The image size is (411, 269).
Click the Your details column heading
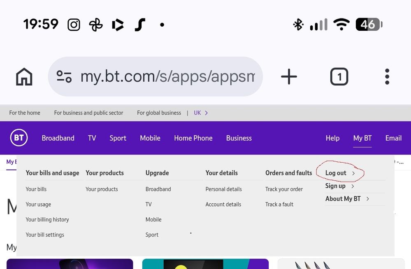click(221, 173)
